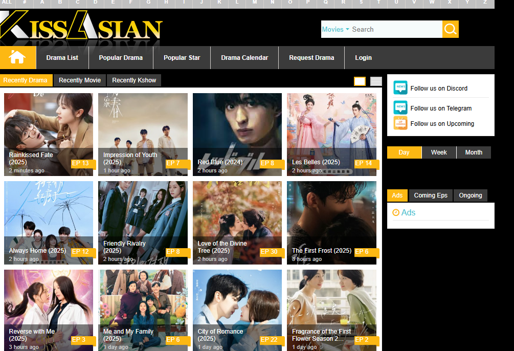
Task: Click the Login link
Action: point(363,58)
